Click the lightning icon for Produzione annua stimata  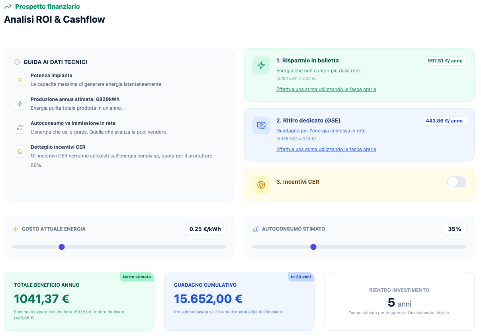coord(20,104)
